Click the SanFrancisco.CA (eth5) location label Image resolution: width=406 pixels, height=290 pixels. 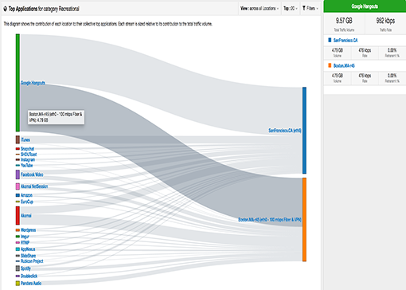[285, 131]
